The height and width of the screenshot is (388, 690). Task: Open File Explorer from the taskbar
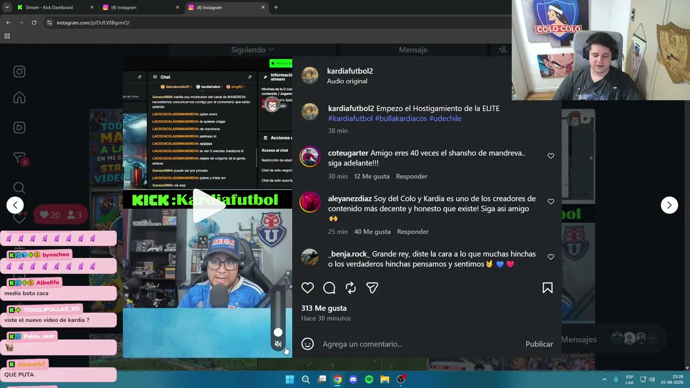(385, 379)
